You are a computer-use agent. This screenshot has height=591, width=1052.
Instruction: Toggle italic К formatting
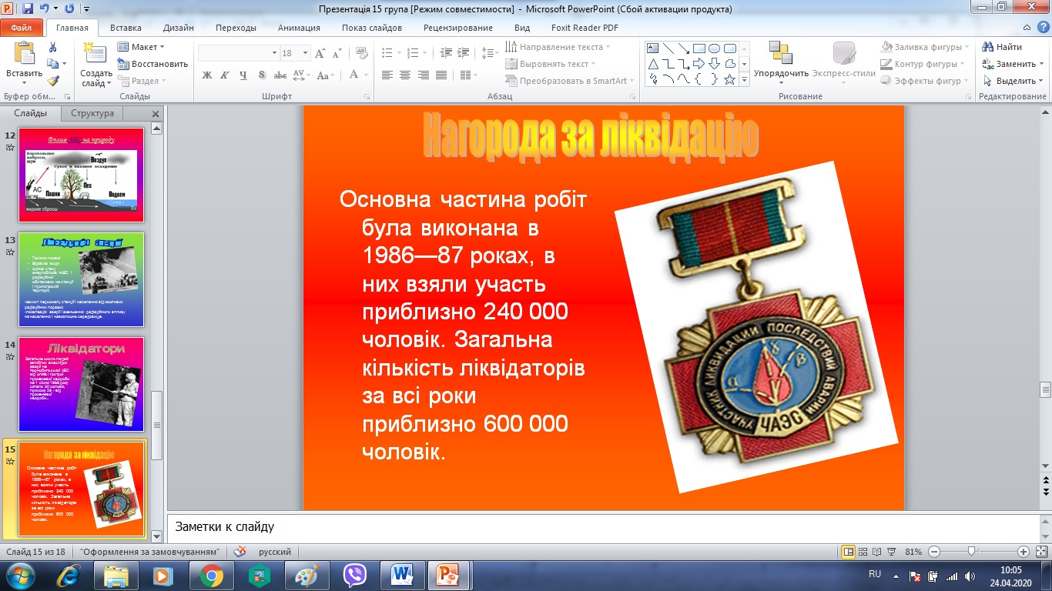[225, 75]
